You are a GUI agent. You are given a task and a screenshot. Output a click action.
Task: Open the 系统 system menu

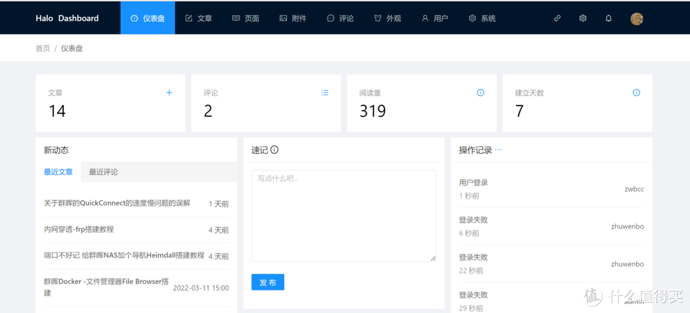[482, 18]
